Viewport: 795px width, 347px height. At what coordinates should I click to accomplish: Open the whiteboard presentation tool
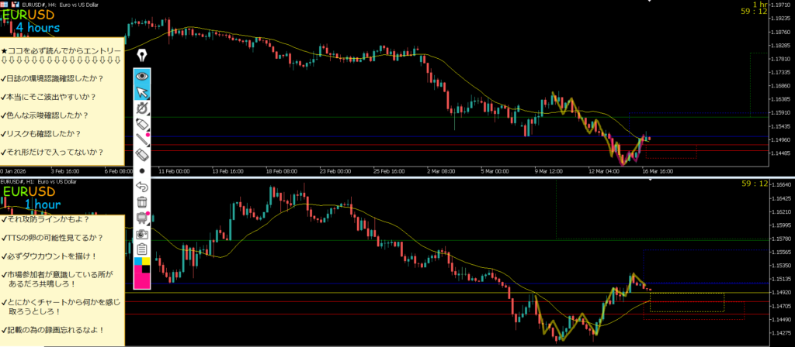pyautogui.click(x=142, y=218)
